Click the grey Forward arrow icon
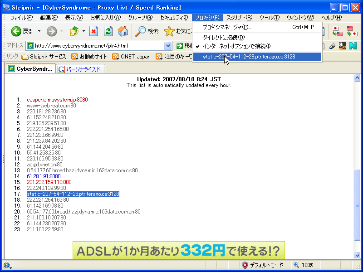Viewport: 363px width, 272px height. pyautogui.click(x=52, y=31)
